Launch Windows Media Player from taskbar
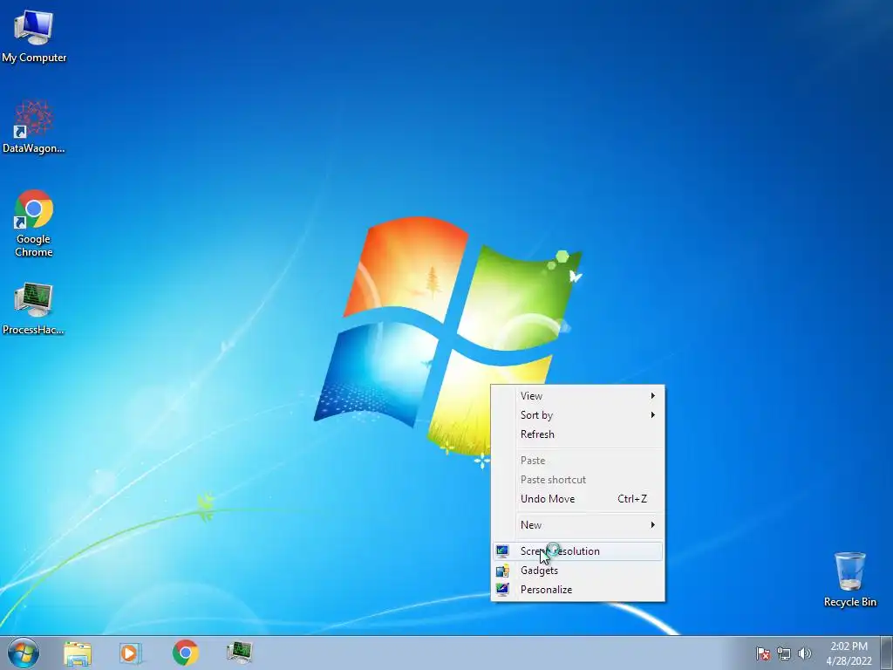Viewport: 893px width, 670px height. [x=131, y=653]
